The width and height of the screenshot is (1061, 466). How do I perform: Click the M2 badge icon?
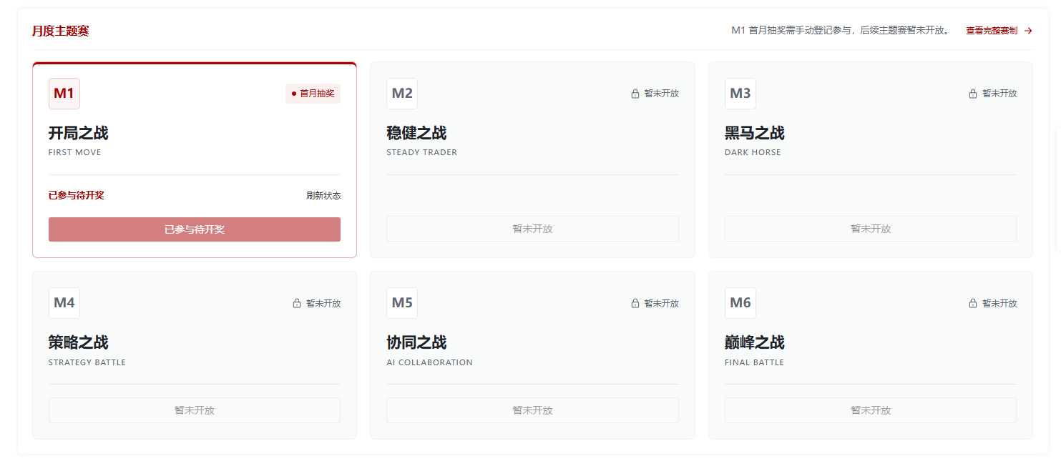tap(402, 94)
